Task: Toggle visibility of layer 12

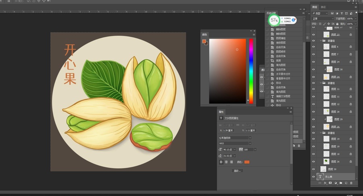Action: [x=313, y=104]
